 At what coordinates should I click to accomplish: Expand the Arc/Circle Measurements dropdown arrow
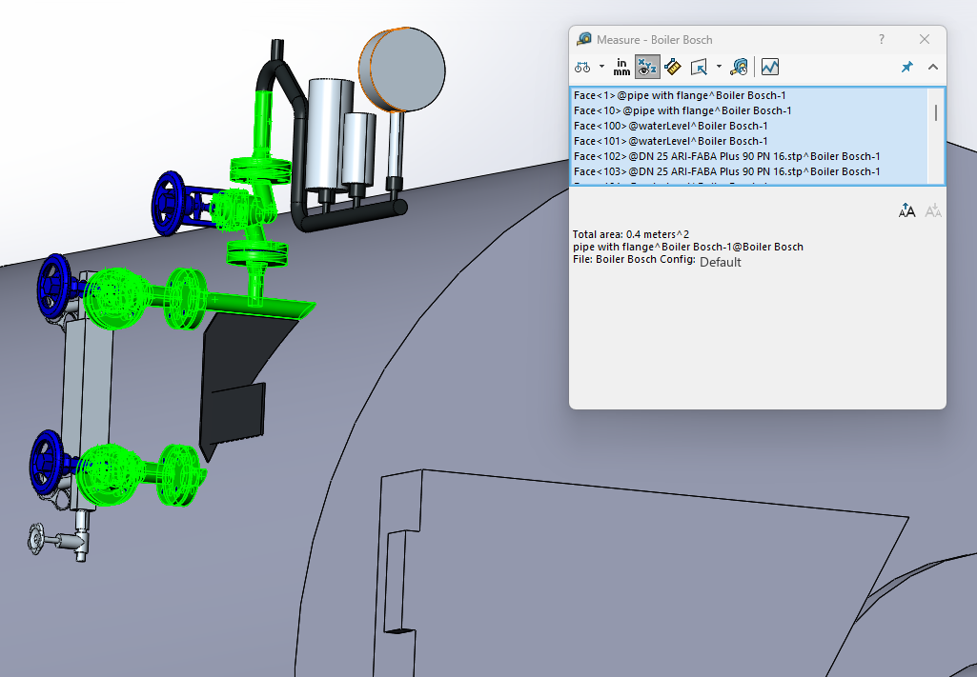pyautogui.click(x=601, y=67)
